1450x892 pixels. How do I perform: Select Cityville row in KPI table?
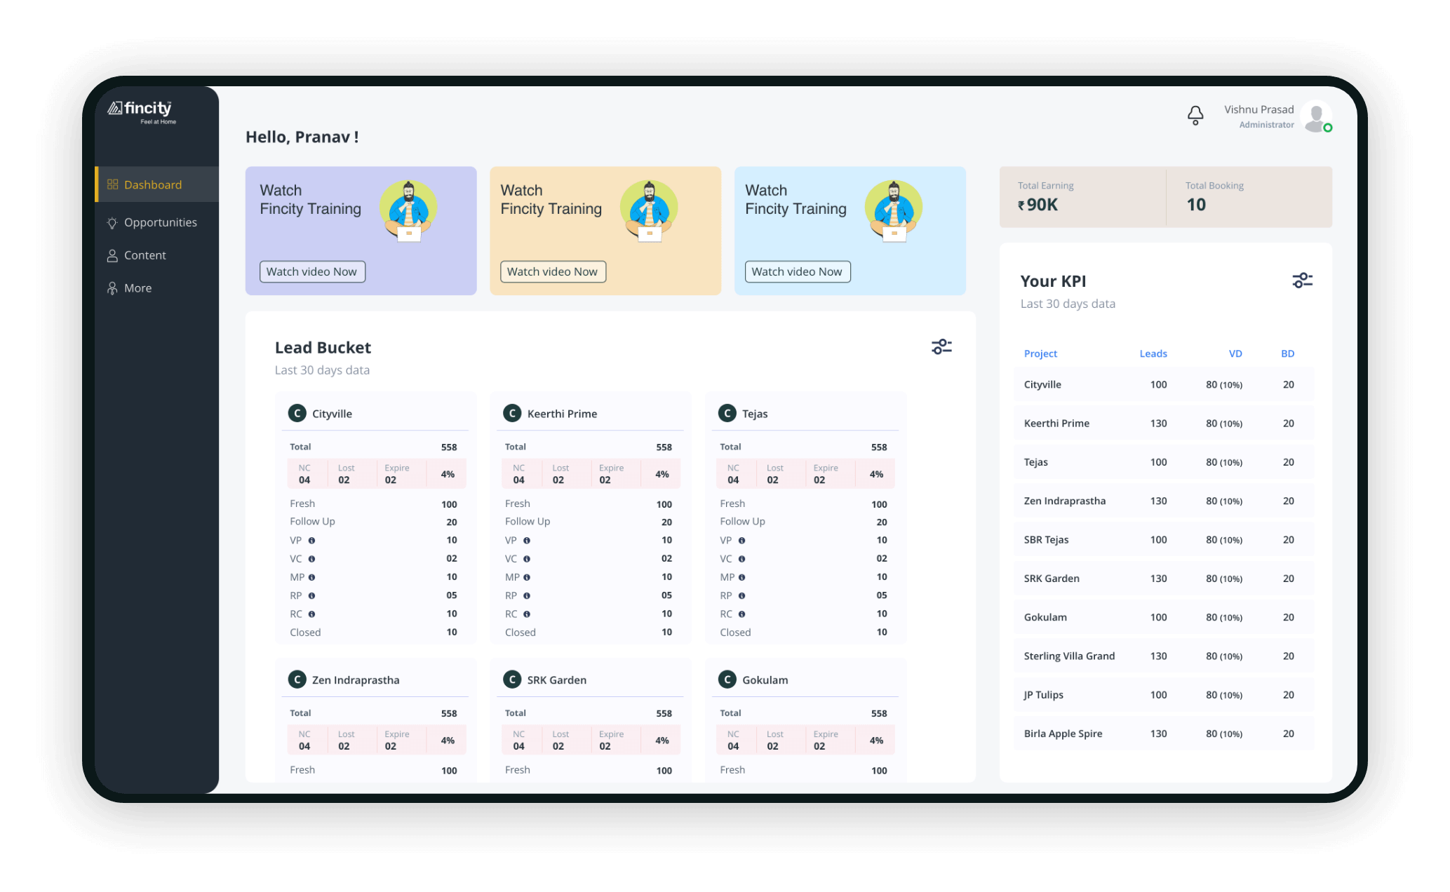tap(1164, 384)
